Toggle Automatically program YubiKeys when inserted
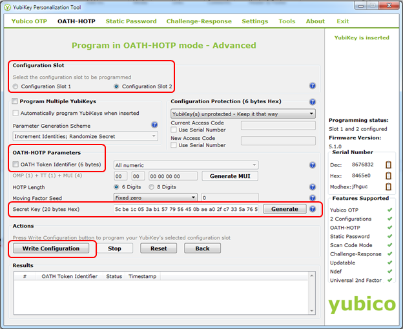 pos(15,113)
